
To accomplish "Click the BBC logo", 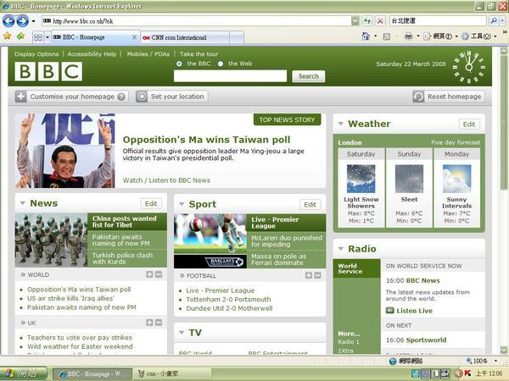I will [x=48, y=71].
